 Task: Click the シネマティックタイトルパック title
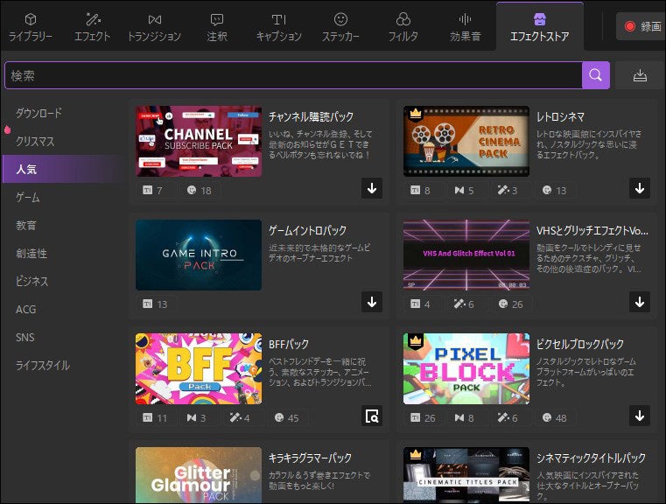[x=591, y=458]
